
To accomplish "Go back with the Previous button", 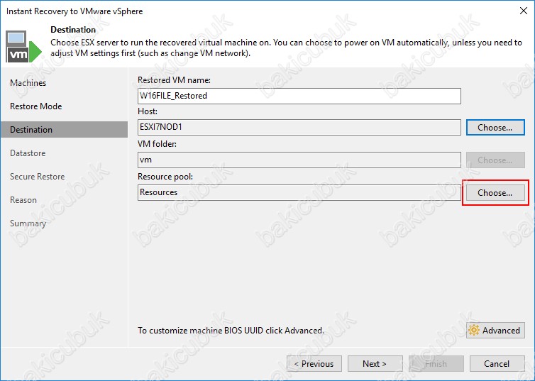I will click(314, 364).
